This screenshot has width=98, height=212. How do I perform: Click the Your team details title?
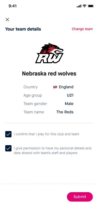pyautogui.click(x=23, y=29)
